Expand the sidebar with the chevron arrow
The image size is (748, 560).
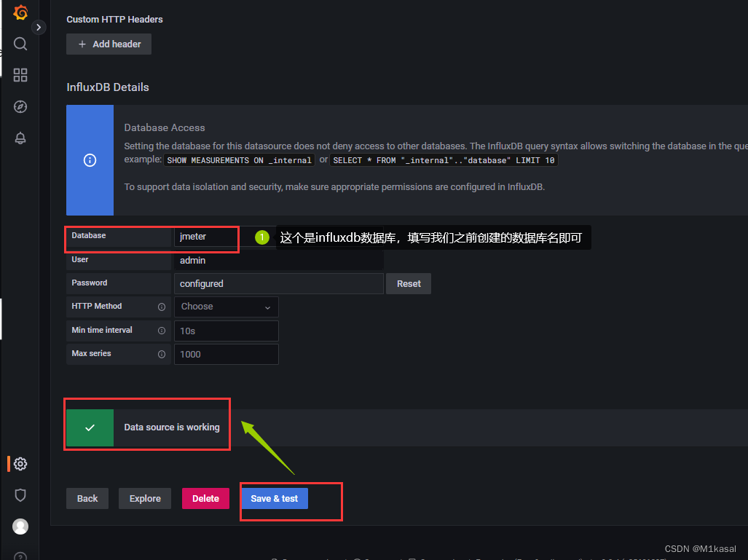(39, 27)
